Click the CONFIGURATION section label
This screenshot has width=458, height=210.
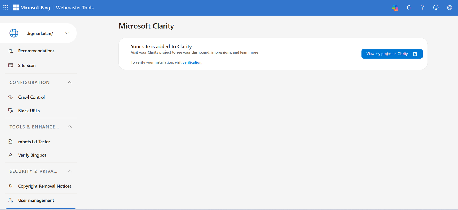point(29,83)
